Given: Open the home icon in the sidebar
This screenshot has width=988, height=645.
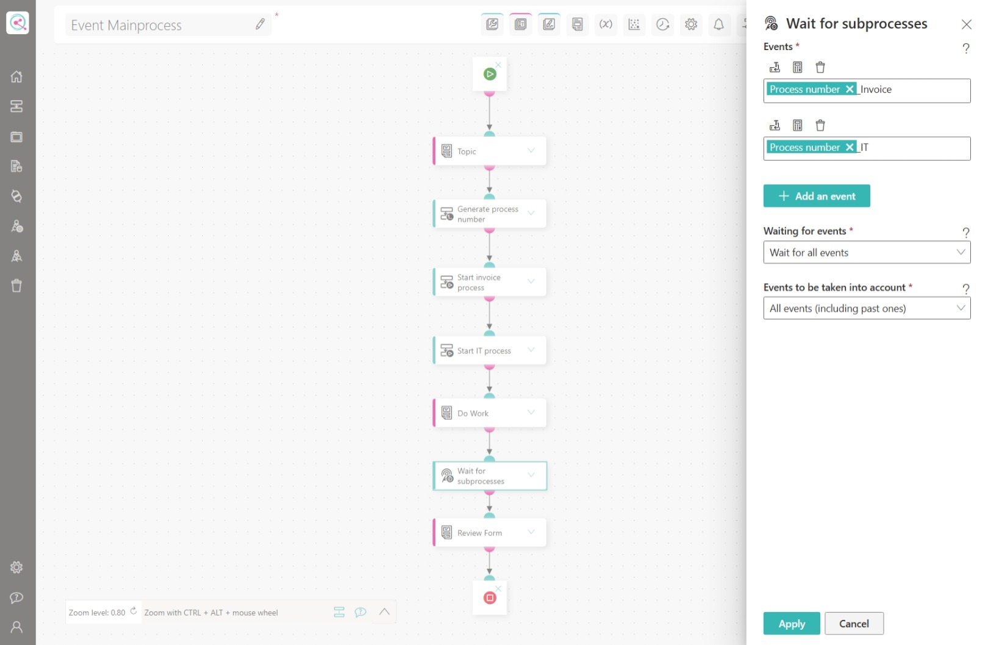Looking at the screenshot, I should pyautogui.click(x=16, y=77).
